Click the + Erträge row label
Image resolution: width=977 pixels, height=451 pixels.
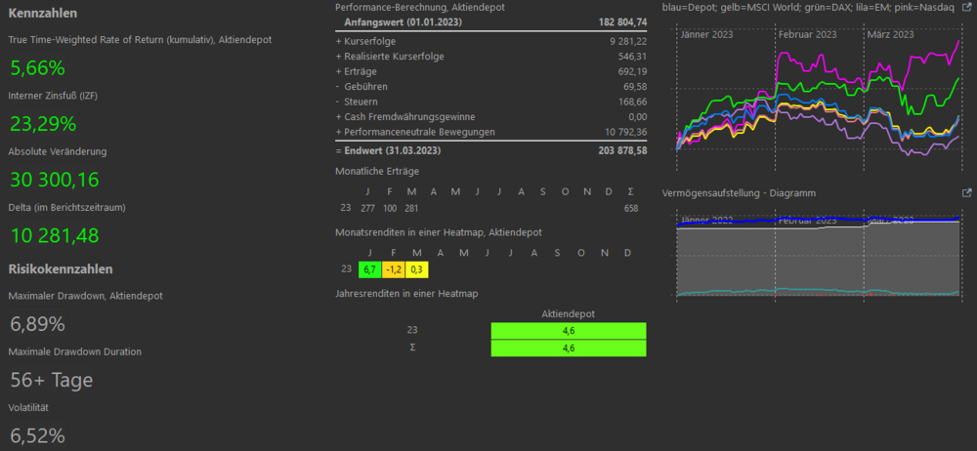356,71
